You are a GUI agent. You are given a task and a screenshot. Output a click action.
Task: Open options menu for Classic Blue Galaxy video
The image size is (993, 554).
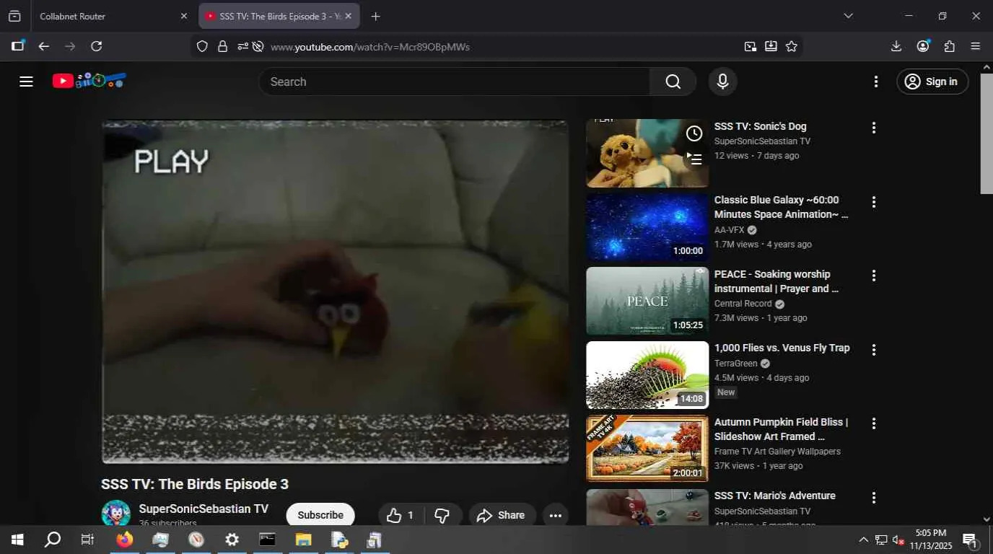(873, 202)
